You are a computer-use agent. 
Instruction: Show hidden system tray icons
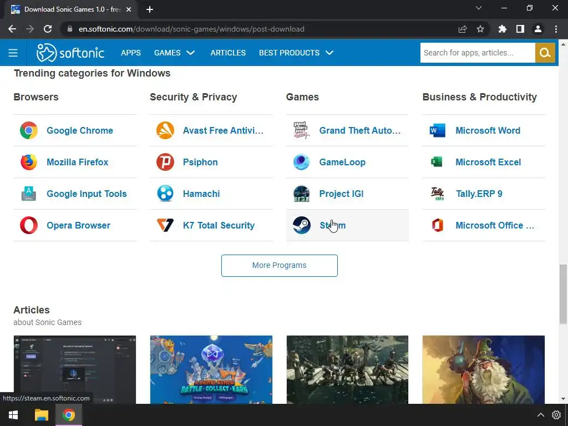(x=540, y=415)
